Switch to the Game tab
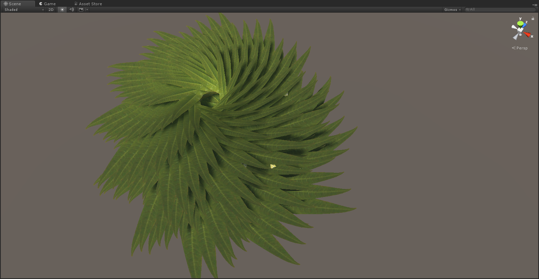Viewport: 539px width, 279px height. point(47,4)
